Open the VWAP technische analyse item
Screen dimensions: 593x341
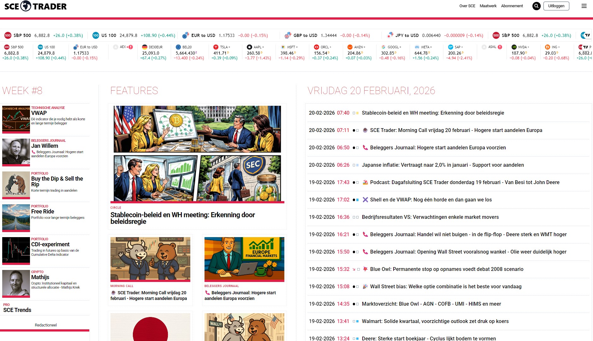click(x=39, y=113)
